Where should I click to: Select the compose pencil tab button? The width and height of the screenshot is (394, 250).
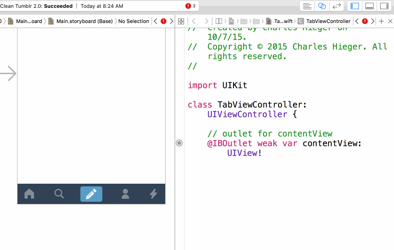click(91, 194)
